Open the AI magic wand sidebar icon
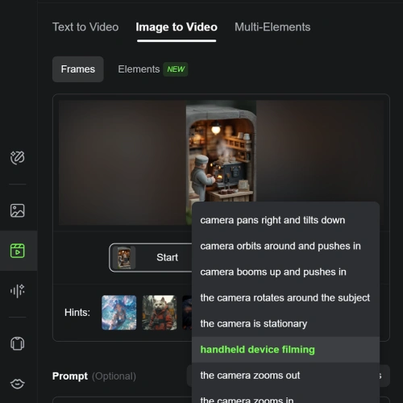The height and width of the screenshot is (403, 403). (18, 157)
